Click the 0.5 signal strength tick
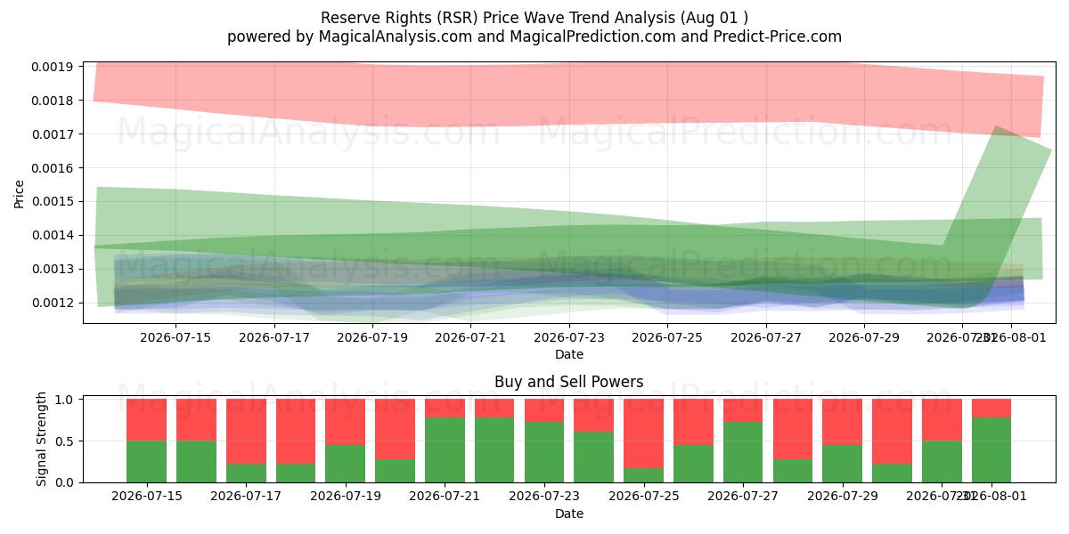 click(x=66, y=441)
